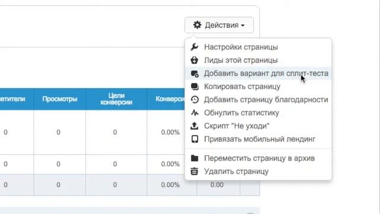This screenshot has height=214, width=380.
Task: Click the pulse icon for resetting statistics
Action: tap(195, 113)
